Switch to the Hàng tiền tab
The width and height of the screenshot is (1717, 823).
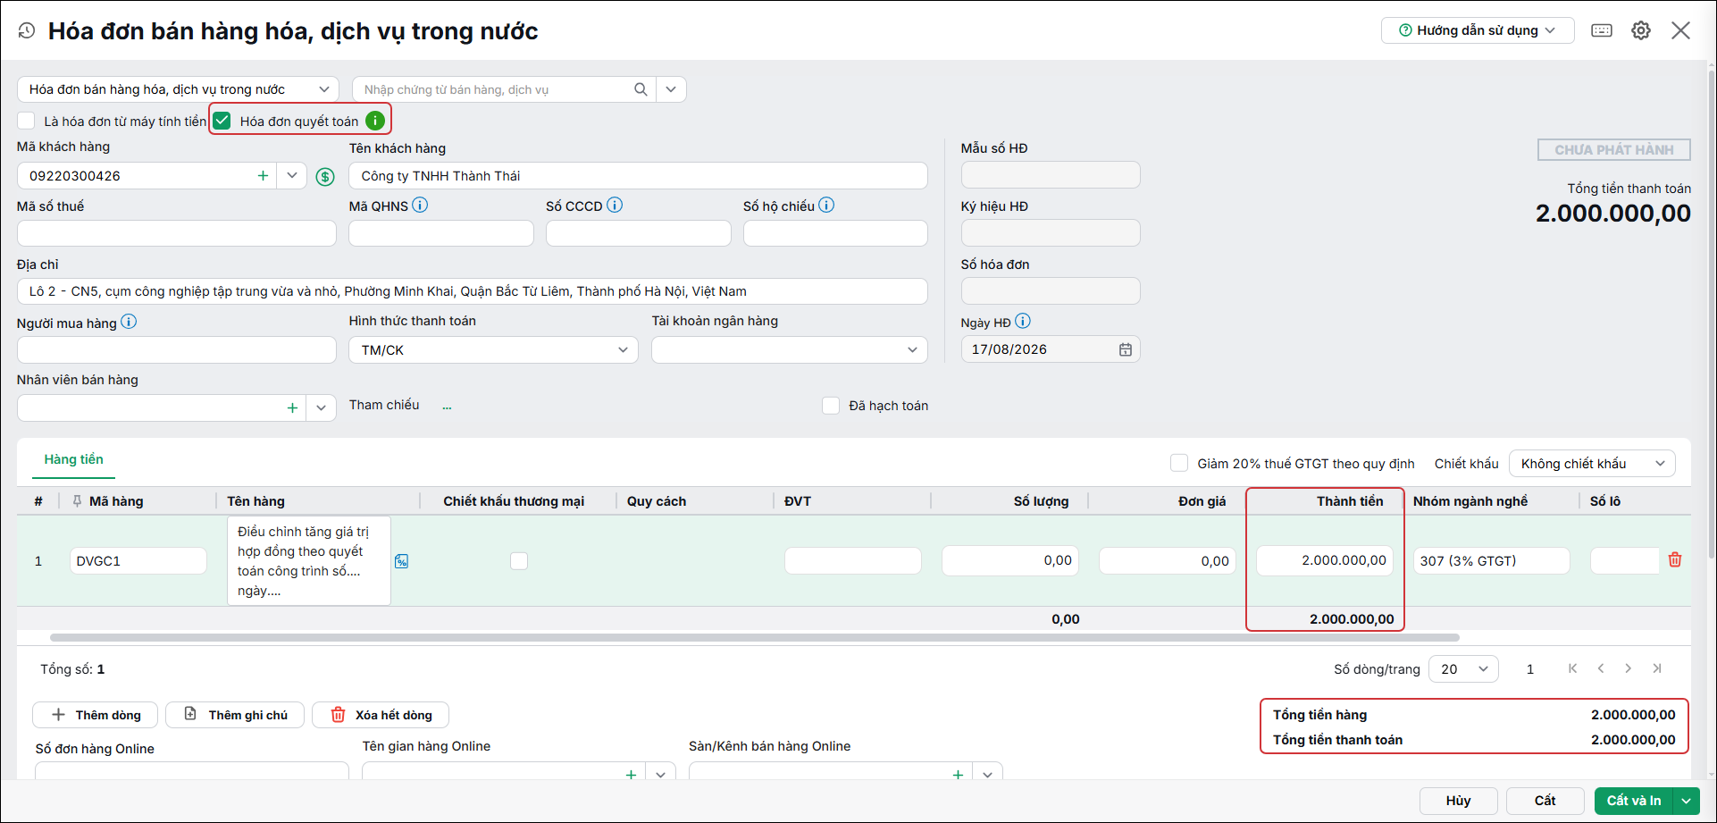click(x=74, y=459)
